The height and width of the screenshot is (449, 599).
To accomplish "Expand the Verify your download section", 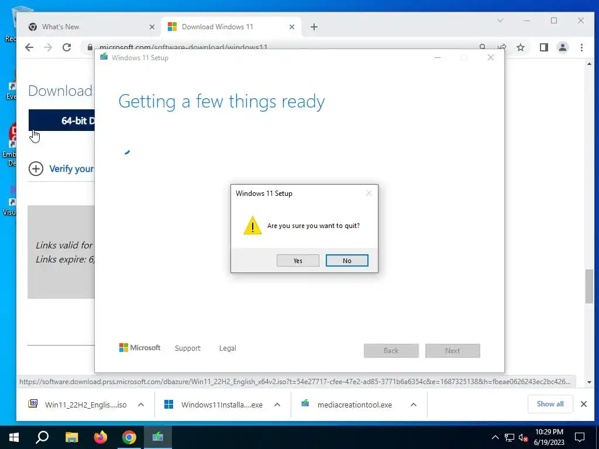I will point(61,169).
